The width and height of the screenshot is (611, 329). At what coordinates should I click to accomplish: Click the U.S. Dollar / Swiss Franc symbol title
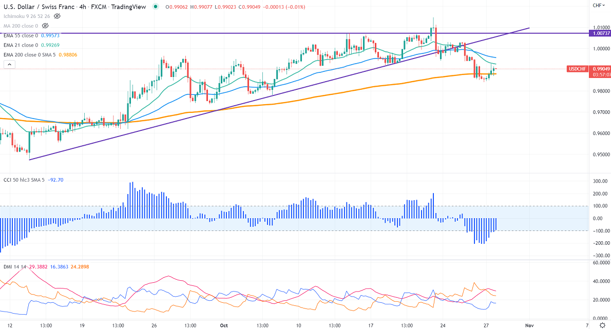coord(39,7)
